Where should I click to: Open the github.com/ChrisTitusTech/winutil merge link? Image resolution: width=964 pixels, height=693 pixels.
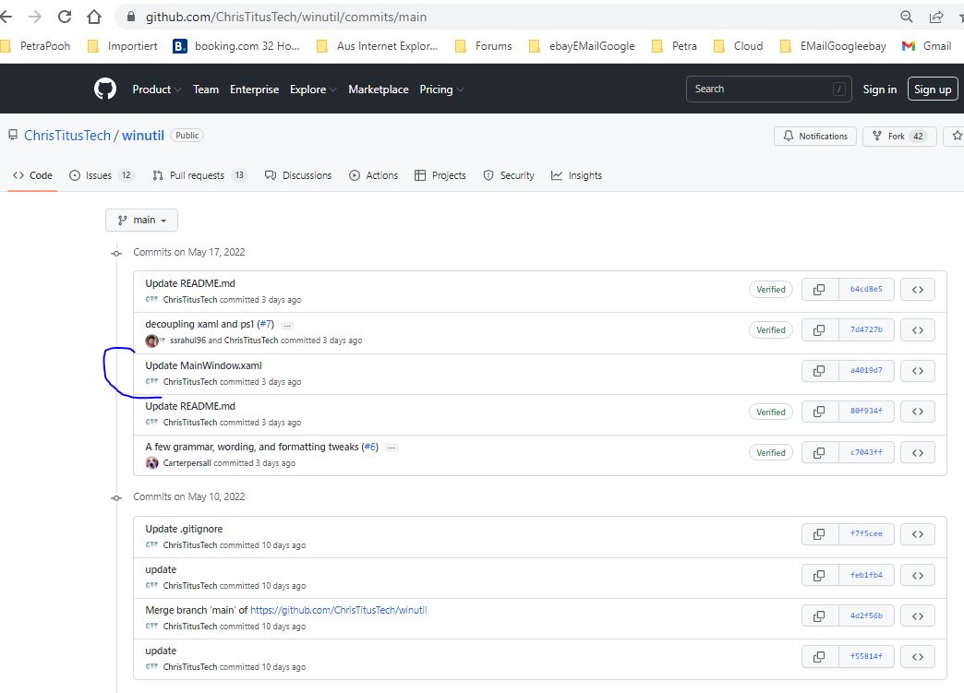tap(338, 610)
